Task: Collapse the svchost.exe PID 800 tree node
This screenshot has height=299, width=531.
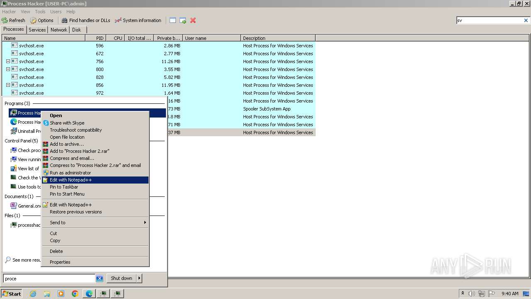Action: click(x=8, y=69)
